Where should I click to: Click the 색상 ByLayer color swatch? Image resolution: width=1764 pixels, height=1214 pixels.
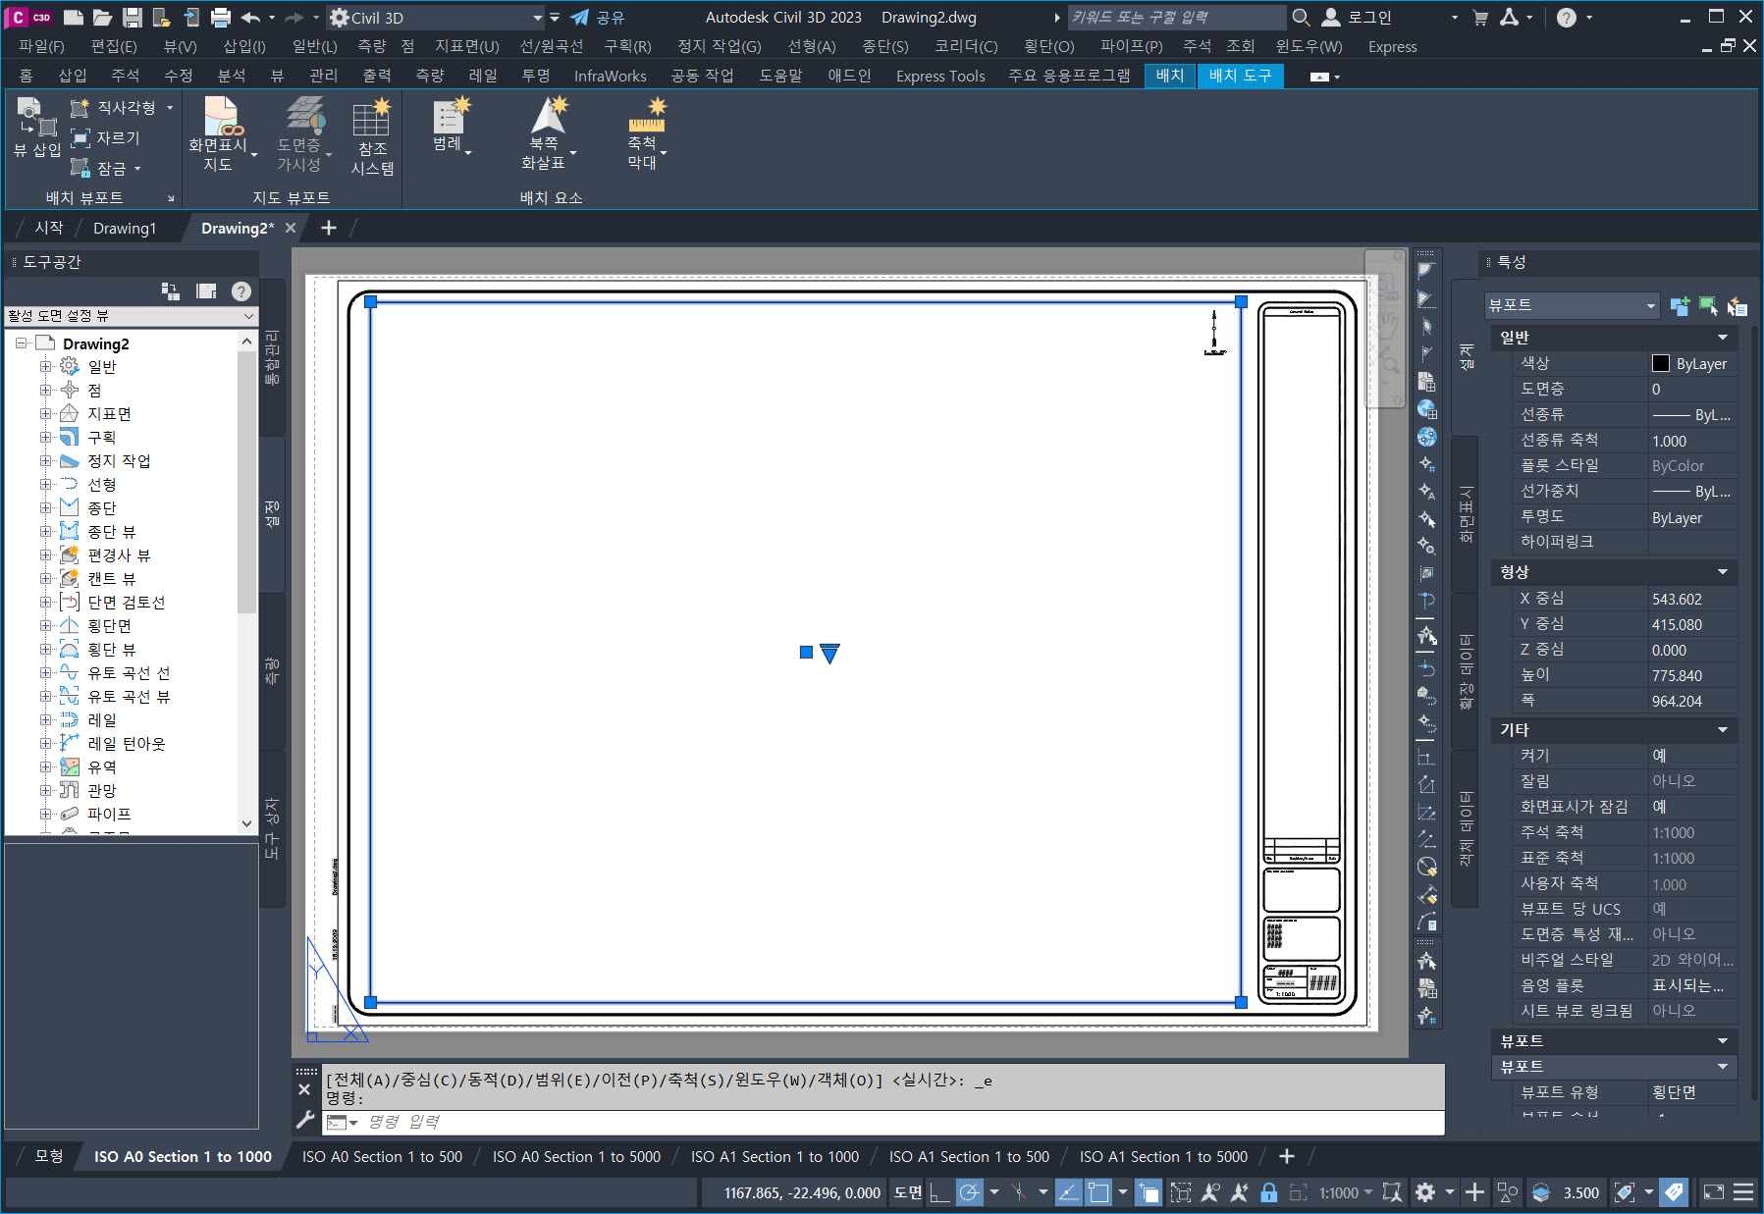point(1661,363)
